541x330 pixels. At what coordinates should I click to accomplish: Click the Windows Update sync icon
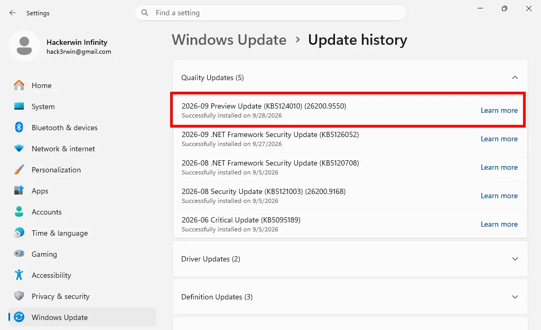[19, 317]
